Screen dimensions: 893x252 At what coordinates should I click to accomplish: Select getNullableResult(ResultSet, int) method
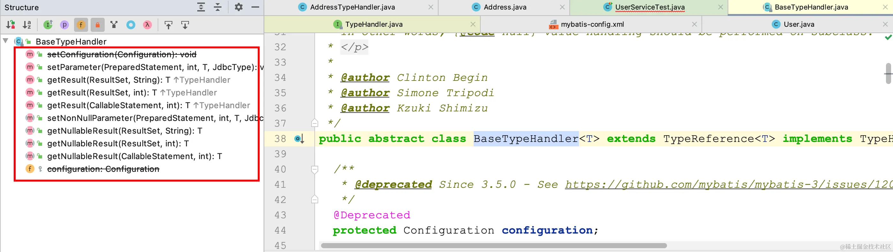coord(118,143)
